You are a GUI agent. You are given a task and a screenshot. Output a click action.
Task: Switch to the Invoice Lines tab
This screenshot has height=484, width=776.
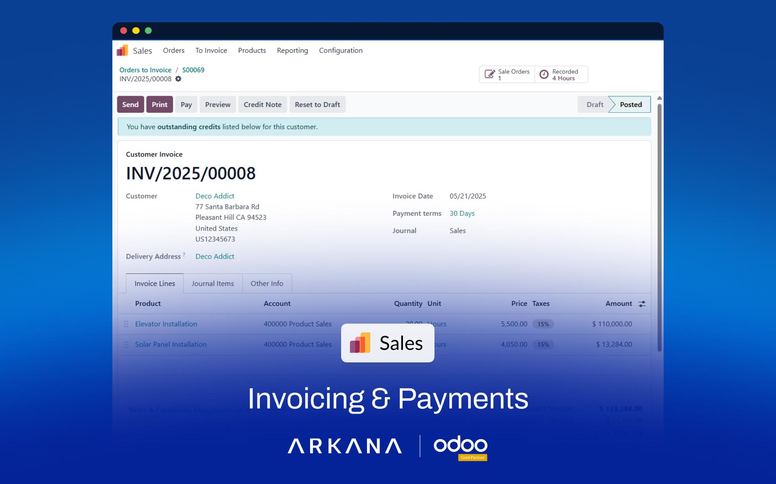[x=155, y=284]
